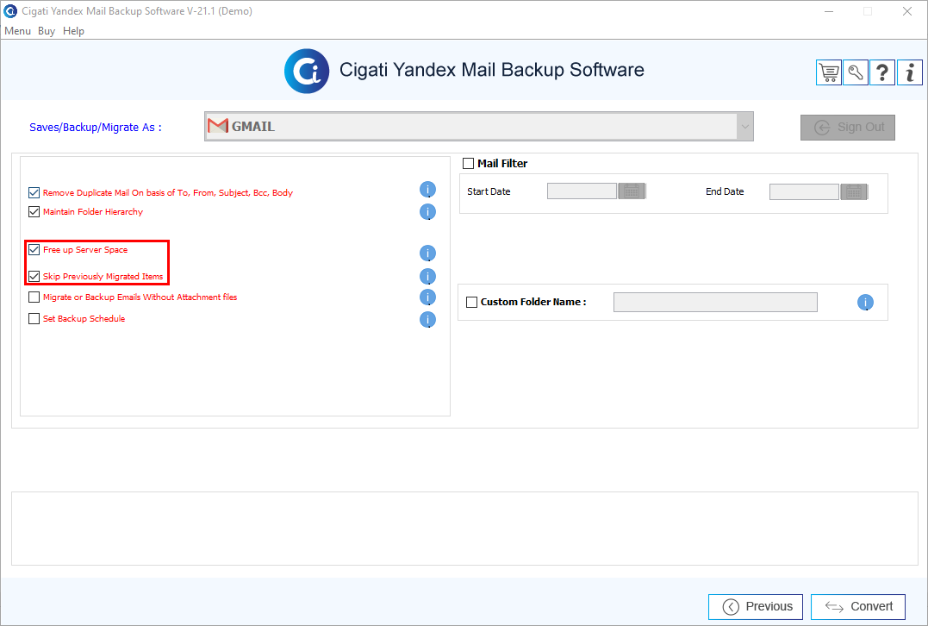Screen dimensions: 928x626
Task: Click the Start Date input field
Action: [582, 191]
